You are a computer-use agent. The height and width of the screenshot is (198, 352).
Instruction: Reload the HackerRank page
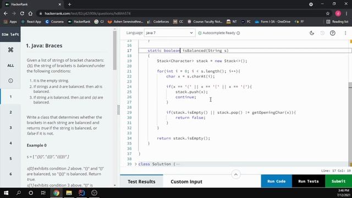(x=22, y=13)
